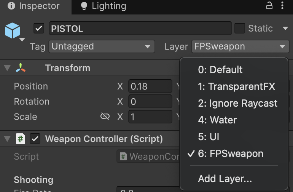The width and height of the screenshot is (293, 192).
Task: Click the Inspector lock icon
Action: point(269,6)
